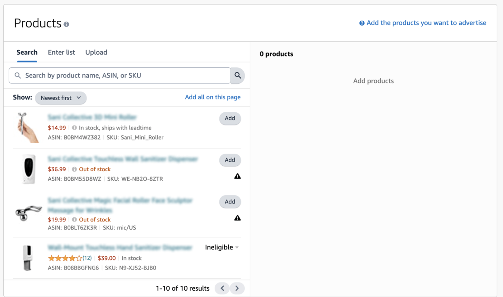The width and height of the screenshot is (503, 297).
Task: Click Add all on this page link
Action: click(213, 97)
